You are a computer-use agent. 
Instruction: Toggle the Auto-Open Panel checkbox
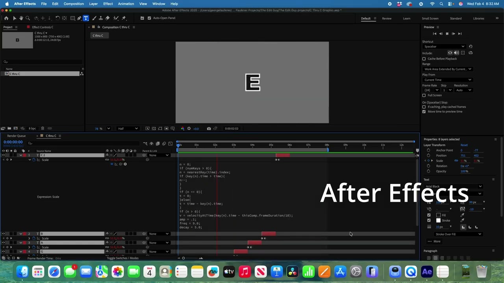coord(149,18)
